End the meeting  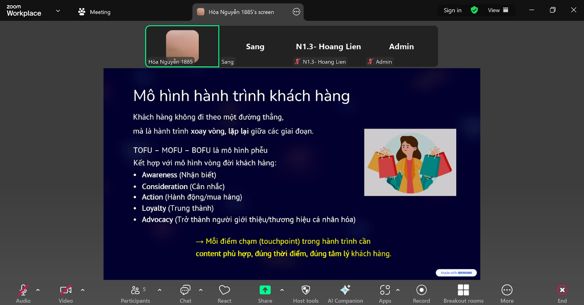562,293
